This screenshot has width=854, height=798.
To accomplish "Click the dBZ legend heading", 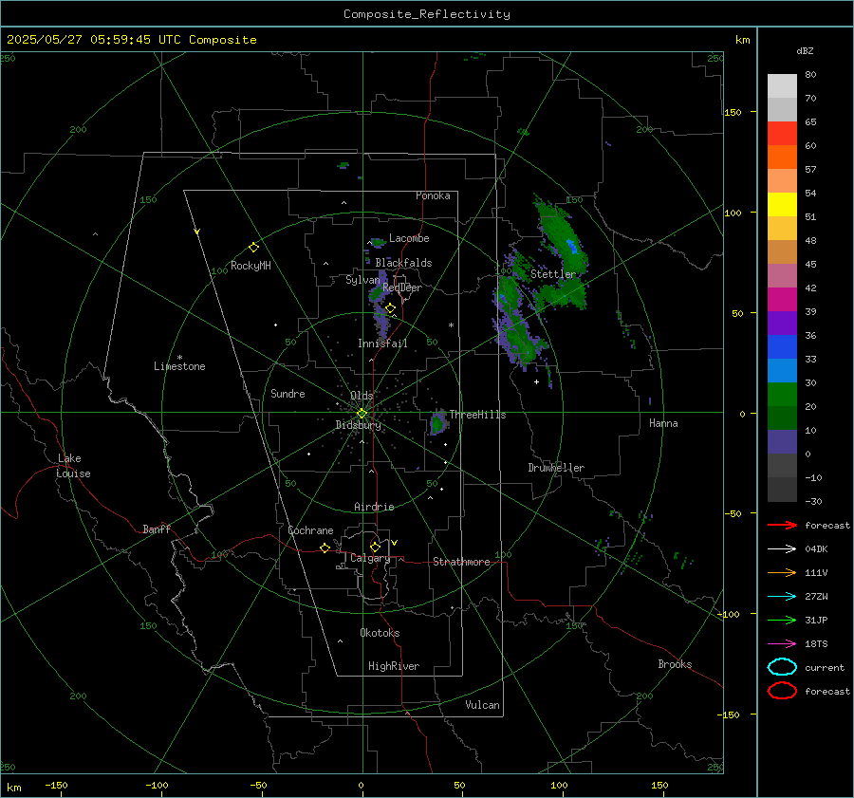I will click(x=805, y=50).
